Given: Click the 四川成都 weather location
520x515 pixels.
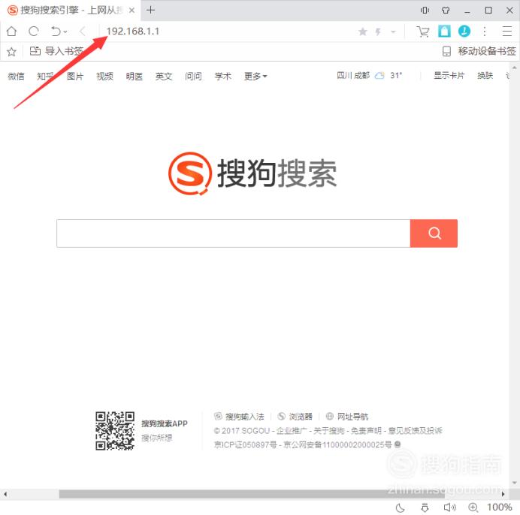Looking at the screenshot, I should click(x=353, y=76).
